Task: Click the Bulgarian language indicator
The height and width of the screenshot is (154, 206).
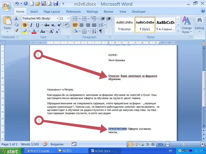Action: point(57,144)
